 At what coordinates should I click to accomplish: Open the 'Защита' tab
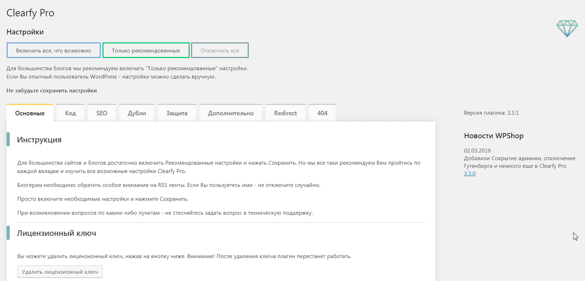pos(177,113)
